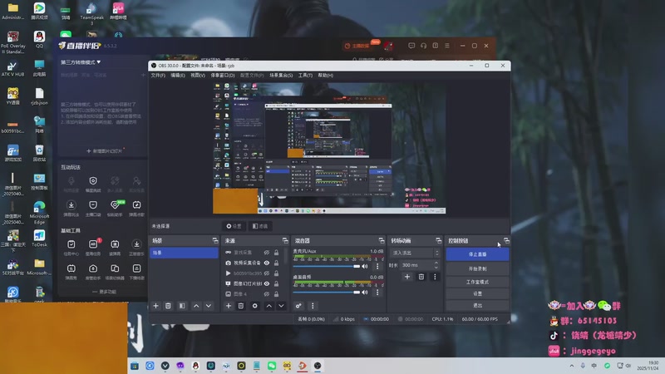Viewport: 665px width, 374px height.
Task: Open WeChat from the Windows taskbar
Action: (272, 366)
